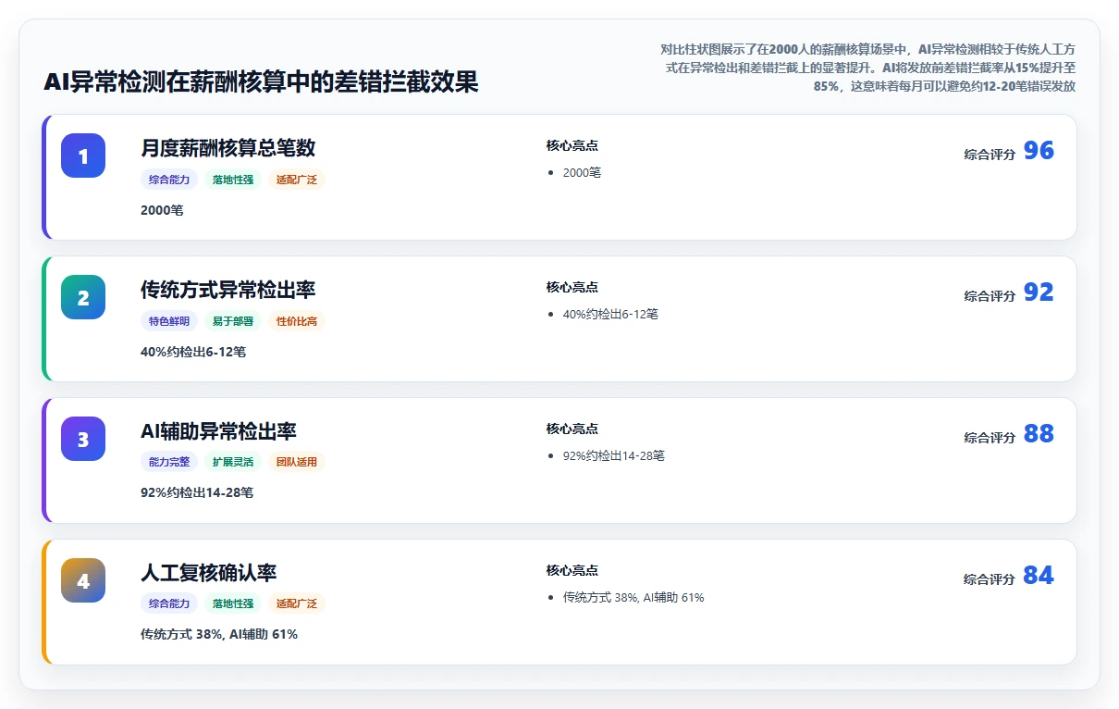
Task: Click 核心亮点 heading in AI辅助异常检出率 card
Action: 572,429
